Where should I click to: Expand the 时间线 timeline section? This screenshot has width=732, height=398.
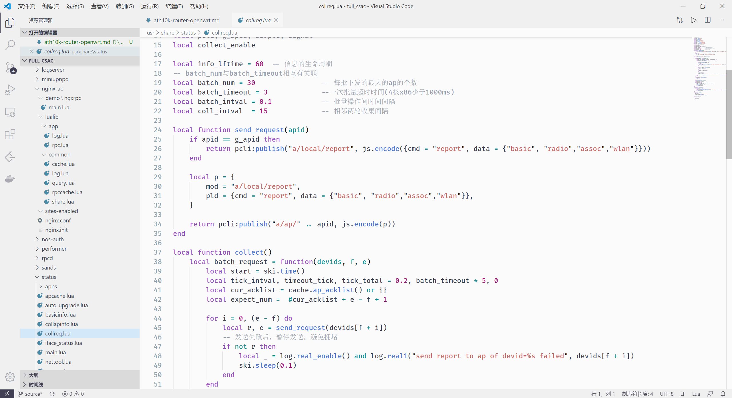[80, 385]
